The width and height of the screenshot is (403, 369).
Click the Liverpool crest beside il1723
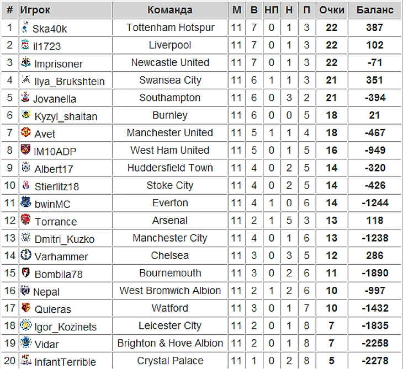(25, 45)
